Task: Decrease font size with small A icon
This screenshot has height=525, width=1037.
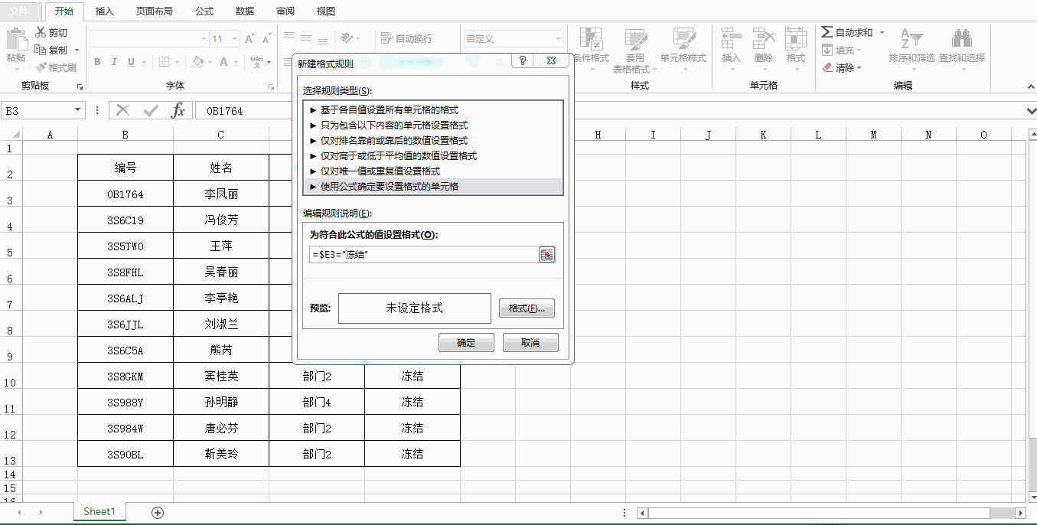Action: click(266, 38)
